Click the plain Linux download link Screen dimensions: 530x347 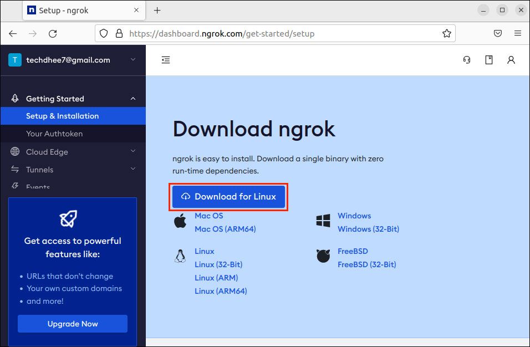coord(205,251)
